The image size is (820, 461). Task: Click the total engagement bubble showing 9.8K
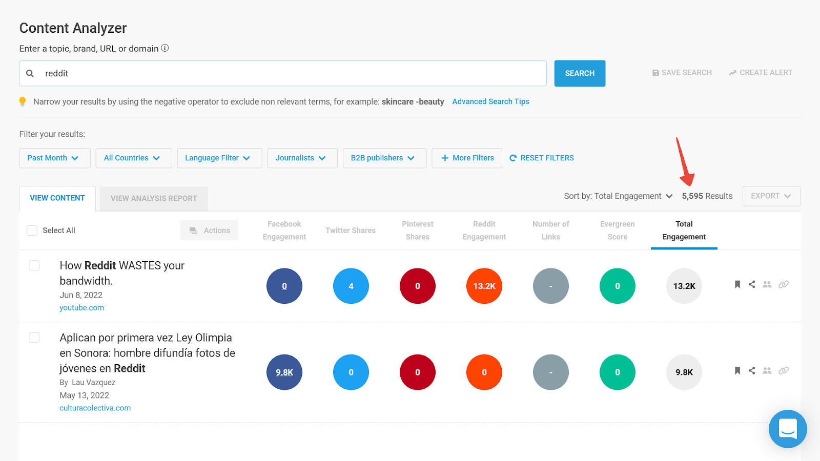684,372
